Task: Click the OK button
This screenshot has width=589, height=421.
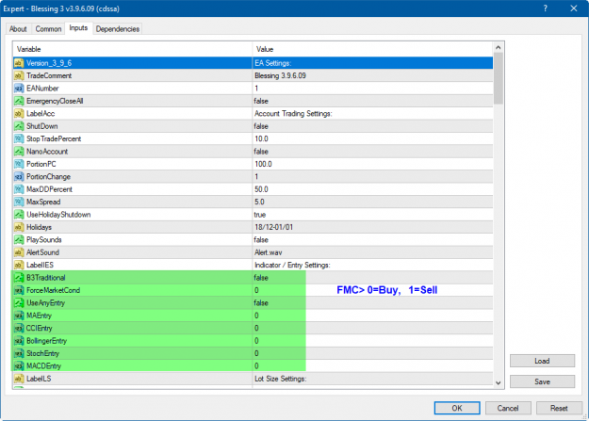Action: (457, 408)
